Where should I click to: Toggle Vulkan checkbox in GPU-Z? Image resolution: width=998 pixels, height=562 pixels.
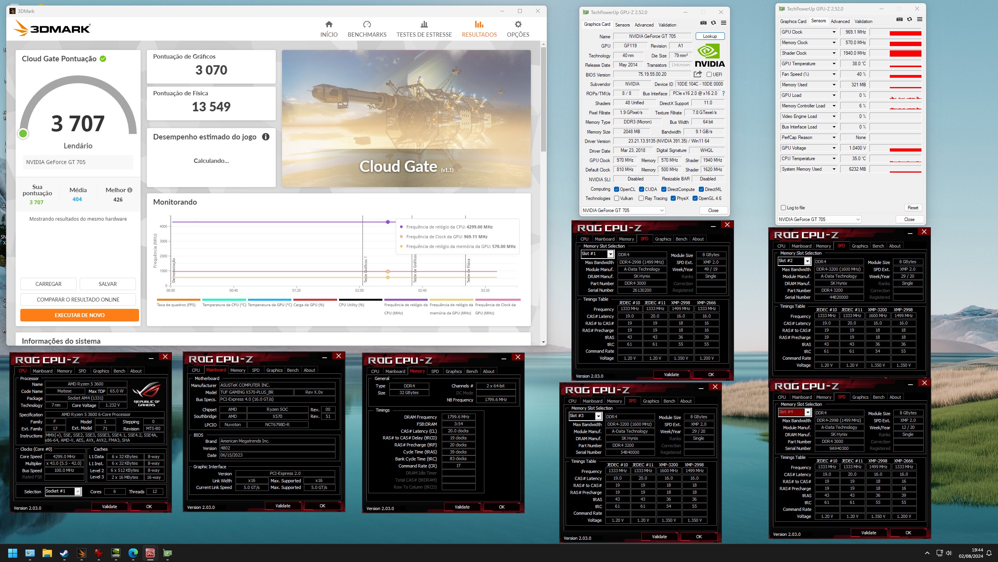[616, 198]
